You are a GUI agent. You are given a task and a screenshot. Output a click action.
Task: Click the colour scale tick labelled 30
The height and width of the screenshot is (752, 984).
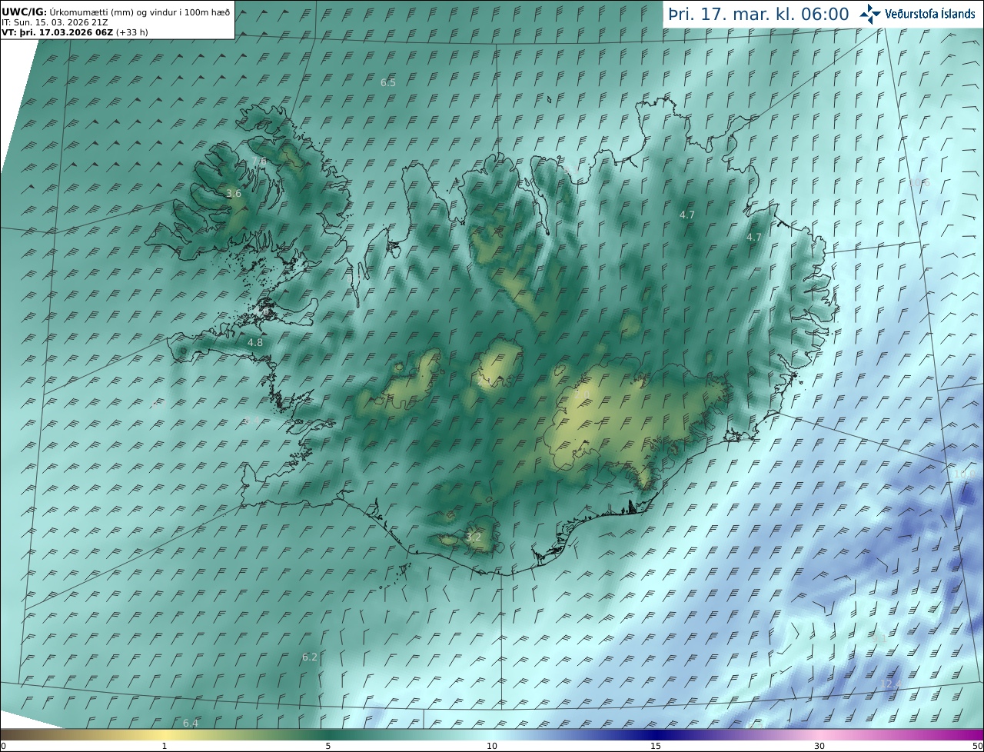[819, 746]
